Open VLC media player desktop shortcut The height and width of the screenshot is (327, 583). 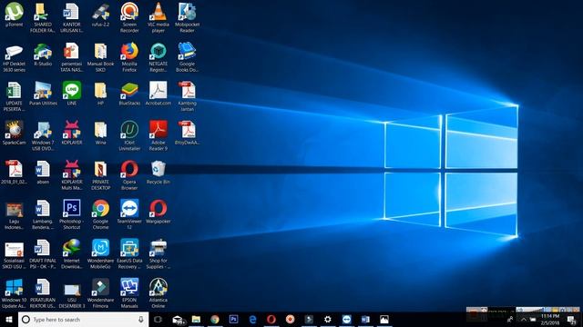[x=158, y=17]
